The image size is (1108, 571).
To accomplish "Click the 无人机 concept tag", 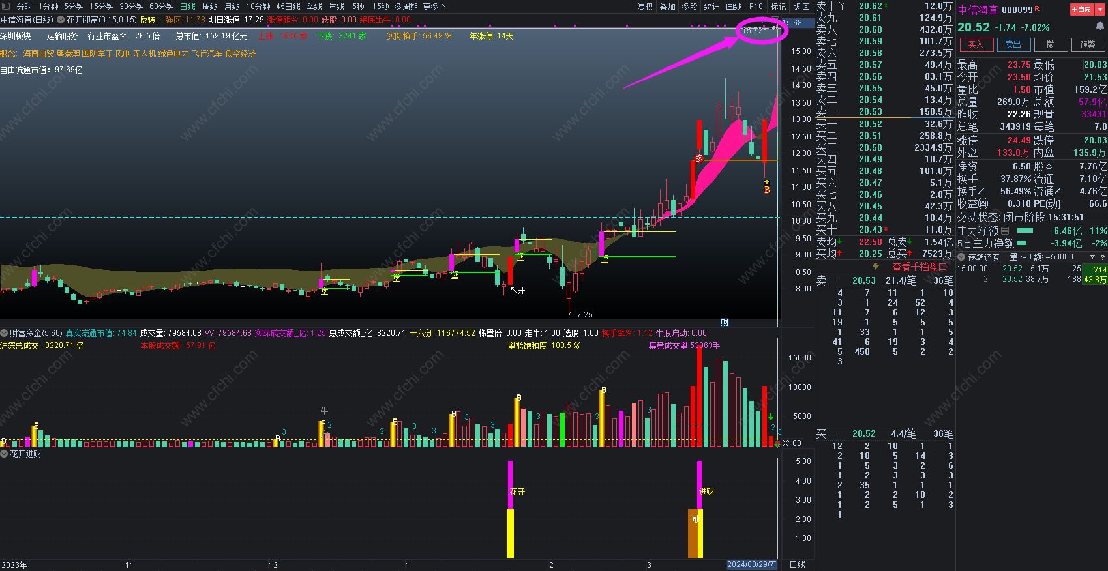I will pyautogui.click(x=144, y=53).
